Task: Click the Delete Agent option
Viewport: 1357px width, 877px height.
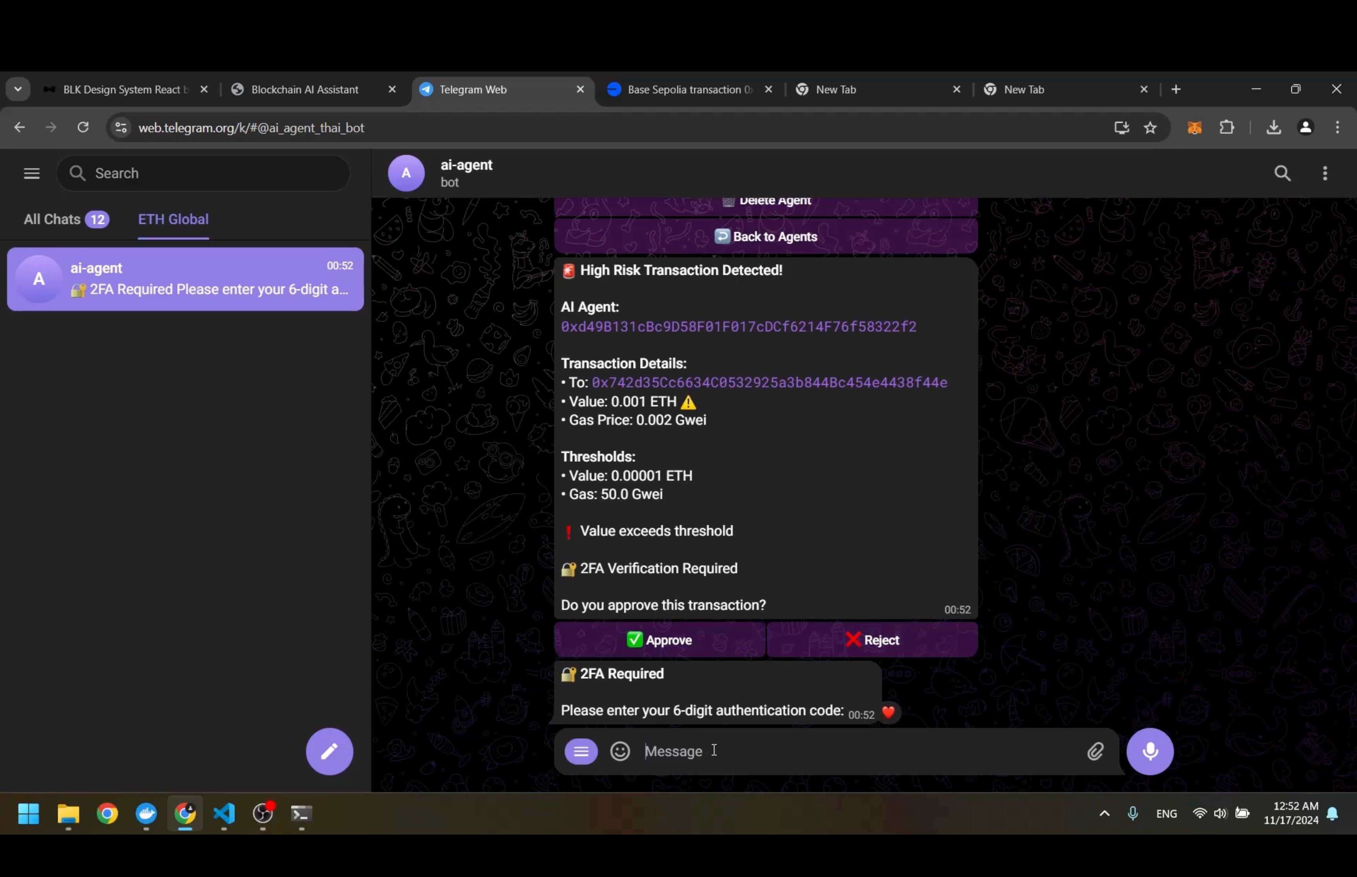Action: tap(766, 200)
